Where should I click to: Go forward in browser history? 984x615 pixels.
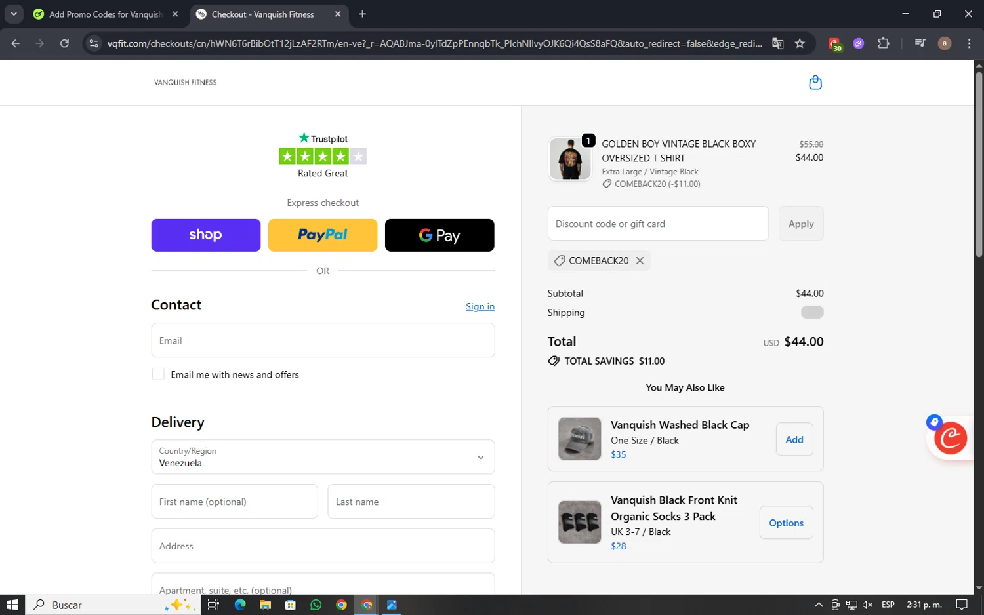[40, 43]
